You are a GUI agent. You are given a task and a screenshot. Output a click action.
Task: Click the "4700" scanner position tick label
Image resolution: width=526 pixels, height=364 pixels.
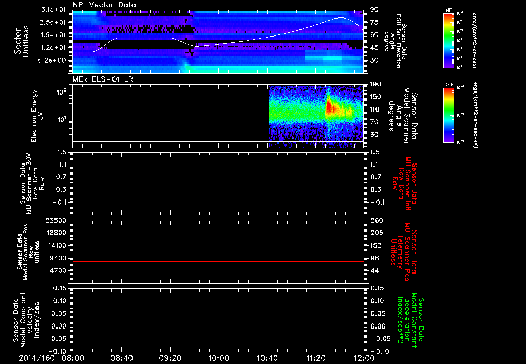(x=58, y=270)
